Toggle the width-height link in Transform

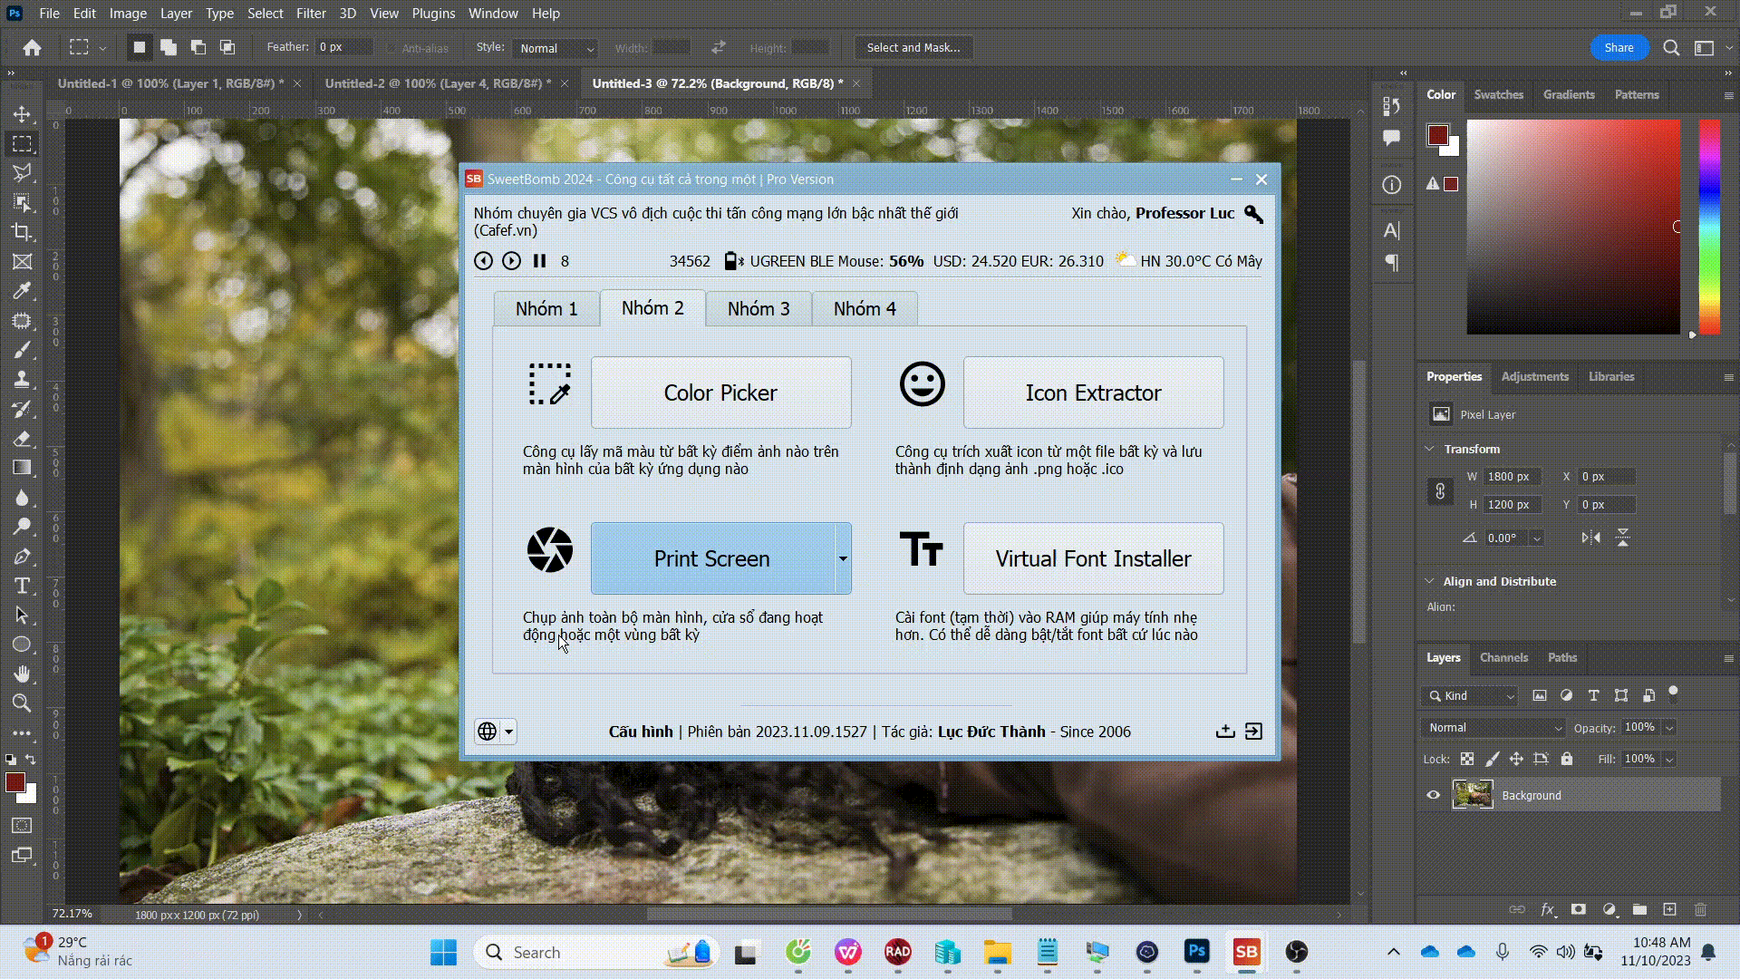[x=1440, y=491]
